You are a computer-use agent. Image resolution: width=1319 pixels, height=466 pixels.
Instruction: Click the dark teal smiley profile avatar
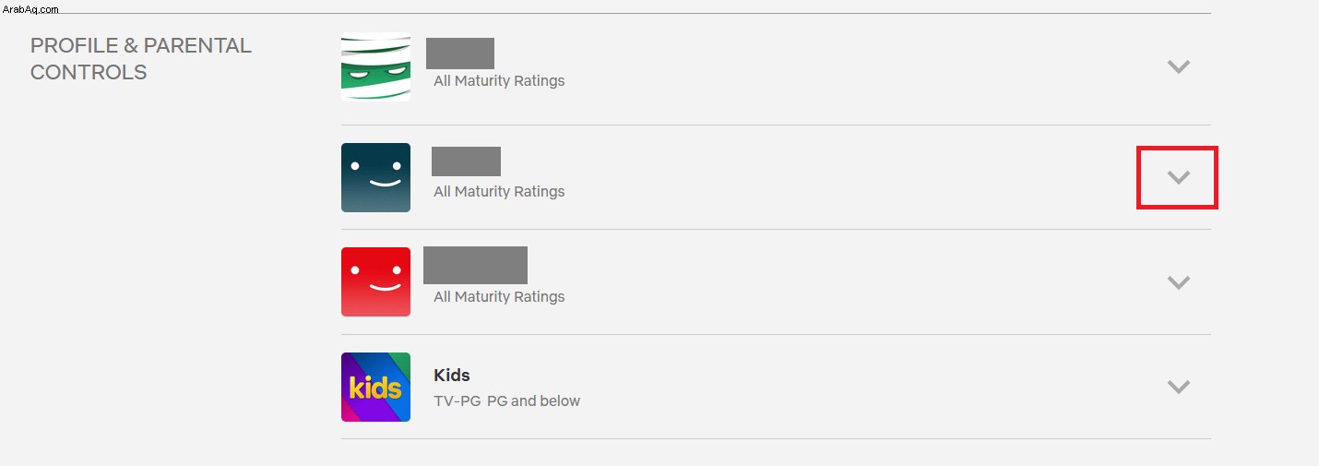coord(375,177)
